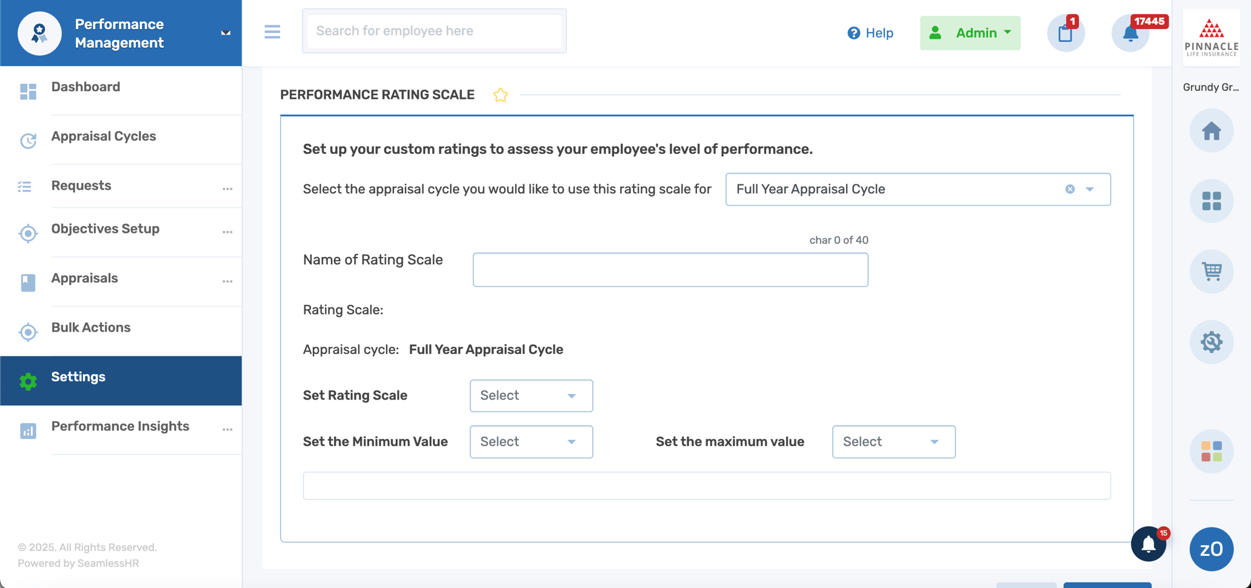
Task: Focus the Name of Rating Scale input
Action: click(x=670, y=270)
